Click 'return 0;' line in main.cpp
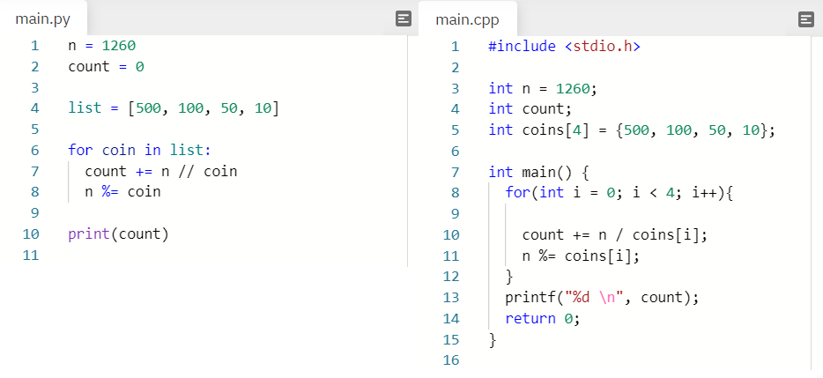The height and width of the screenshot is (378, 823). [x=543, y=319]
